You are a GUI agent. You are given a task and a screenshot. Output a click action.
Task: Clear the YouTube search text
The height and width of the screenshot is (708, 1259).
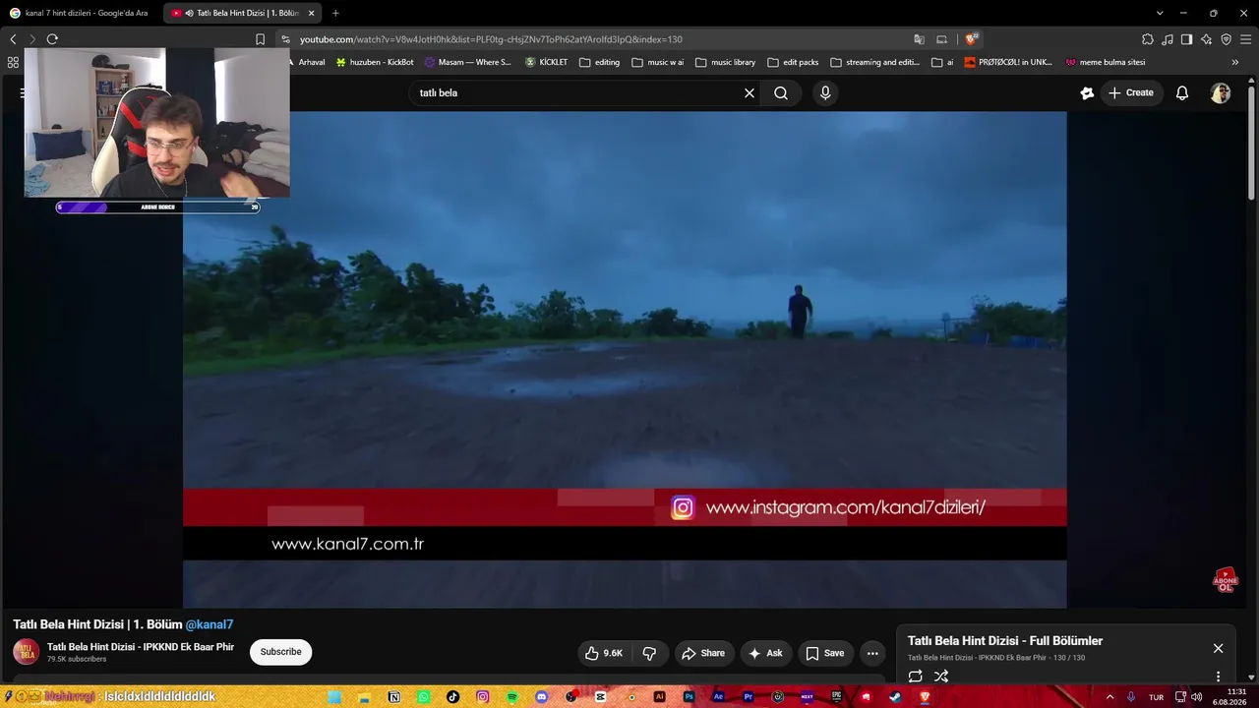click(749, 92)
